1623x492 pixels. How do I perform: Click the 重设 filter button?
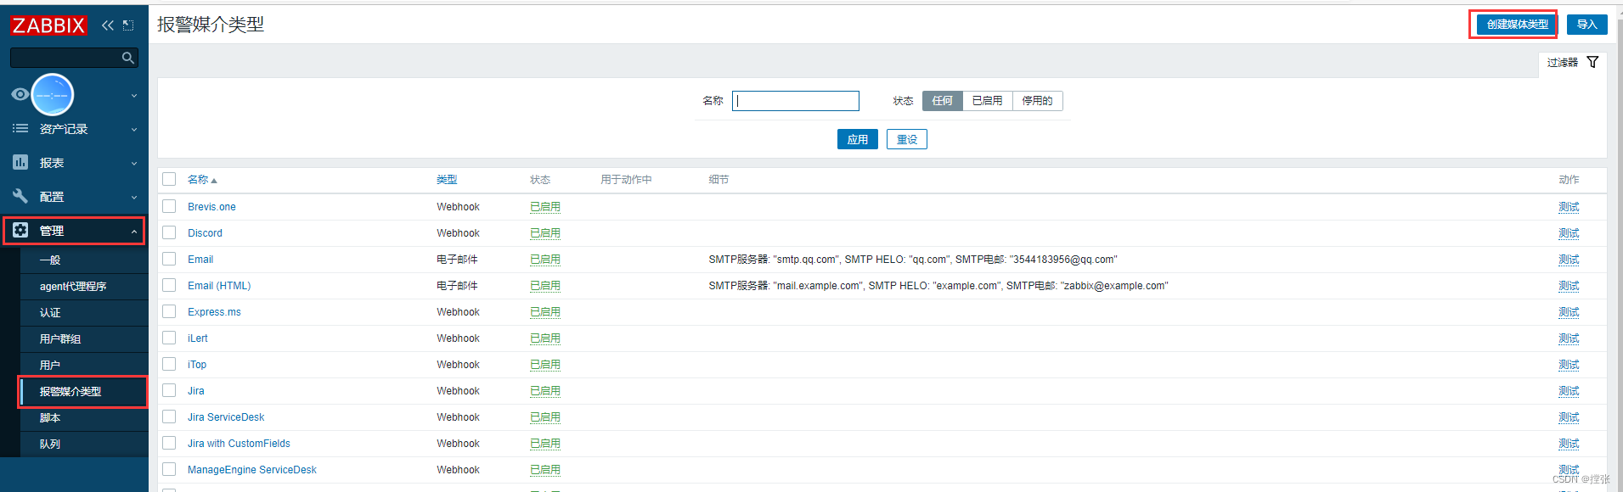coord(907,139)
